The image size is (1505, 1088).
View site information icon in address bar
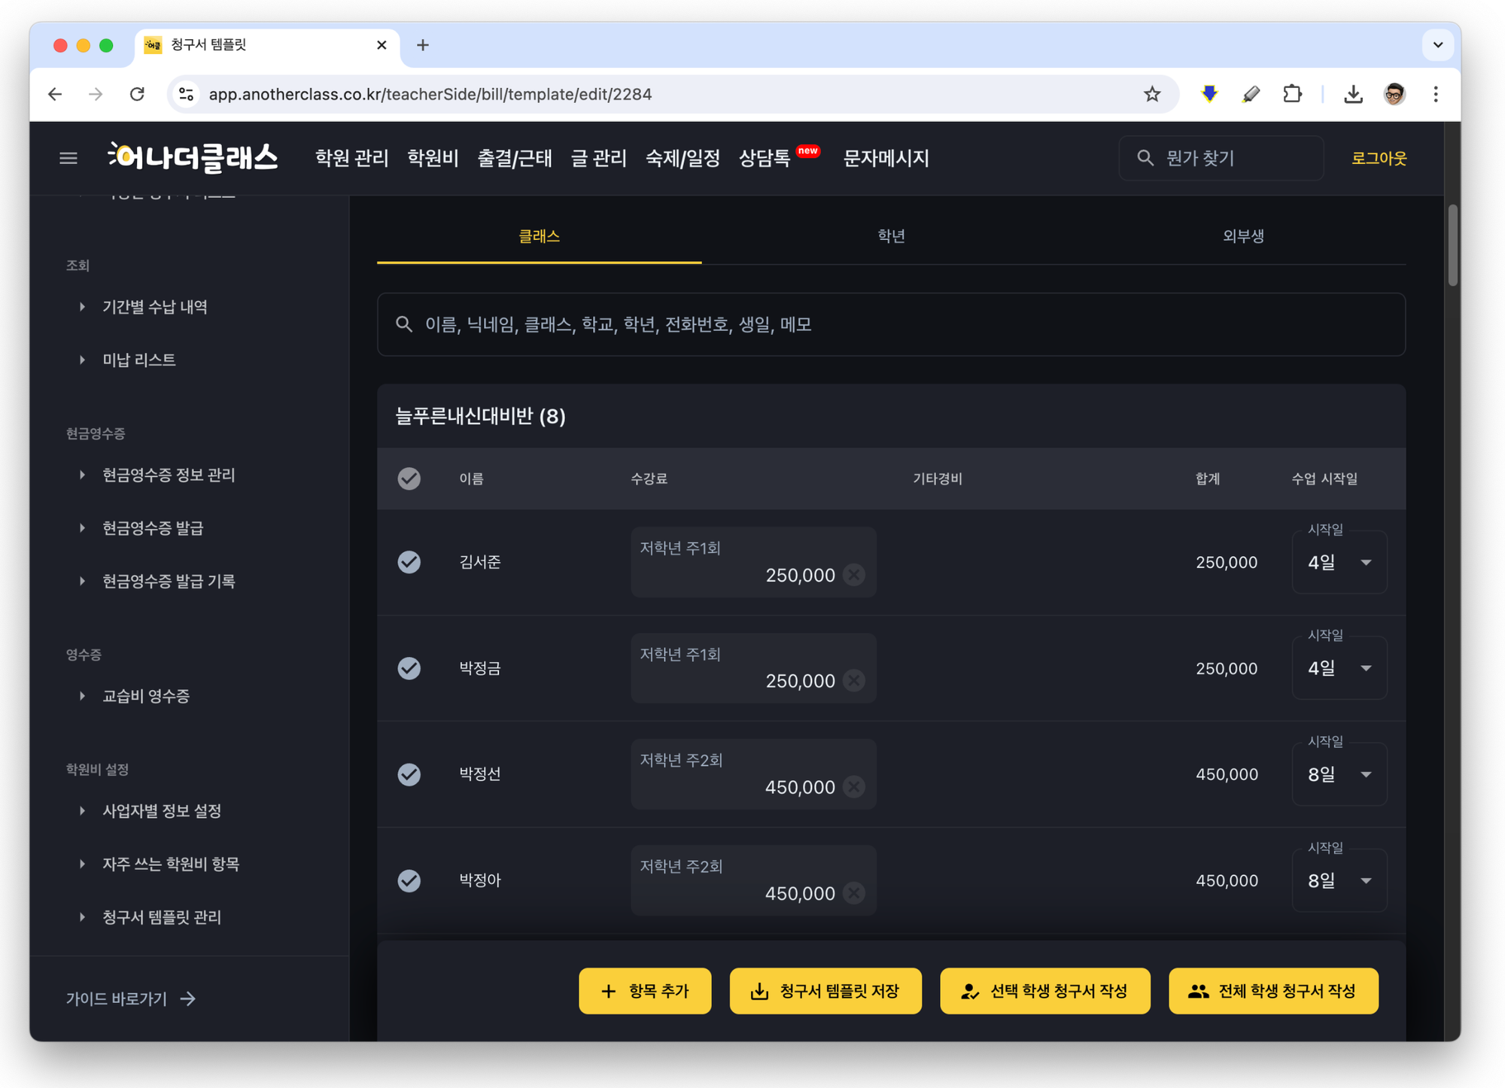coord(186,94)
